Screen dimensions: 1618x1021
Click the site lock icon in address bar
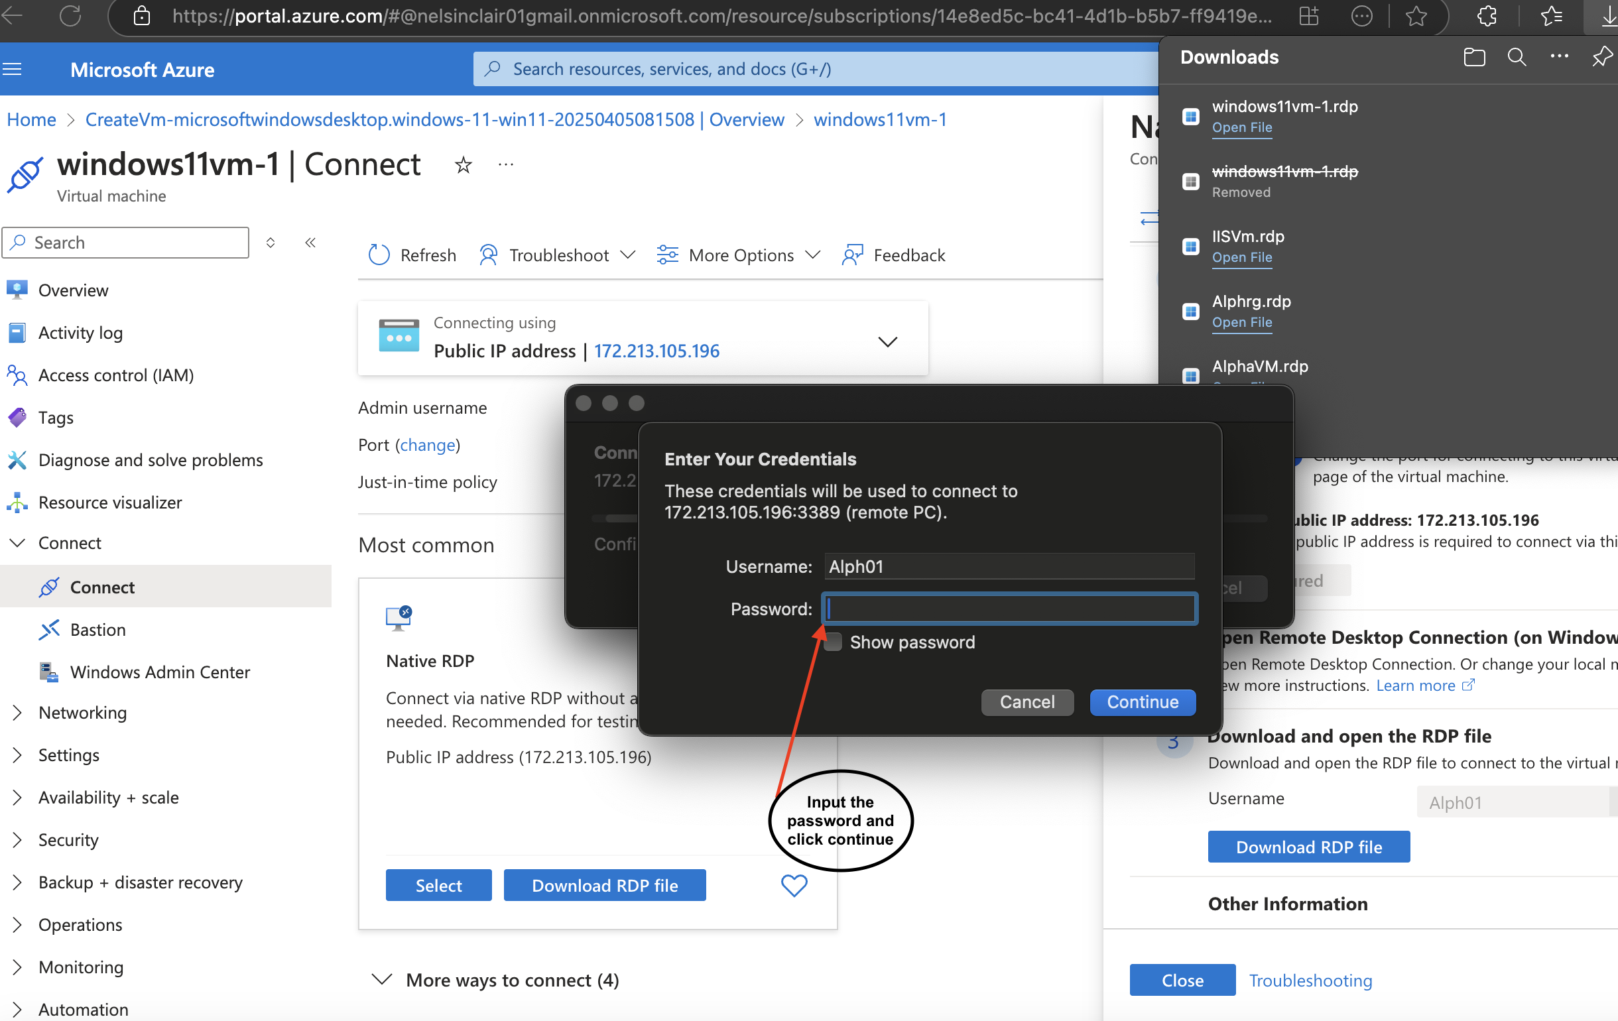142,15
